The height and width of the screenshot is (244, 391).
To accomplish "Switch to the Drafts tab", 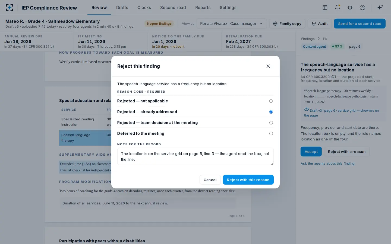I will click(x=122, y=8).
